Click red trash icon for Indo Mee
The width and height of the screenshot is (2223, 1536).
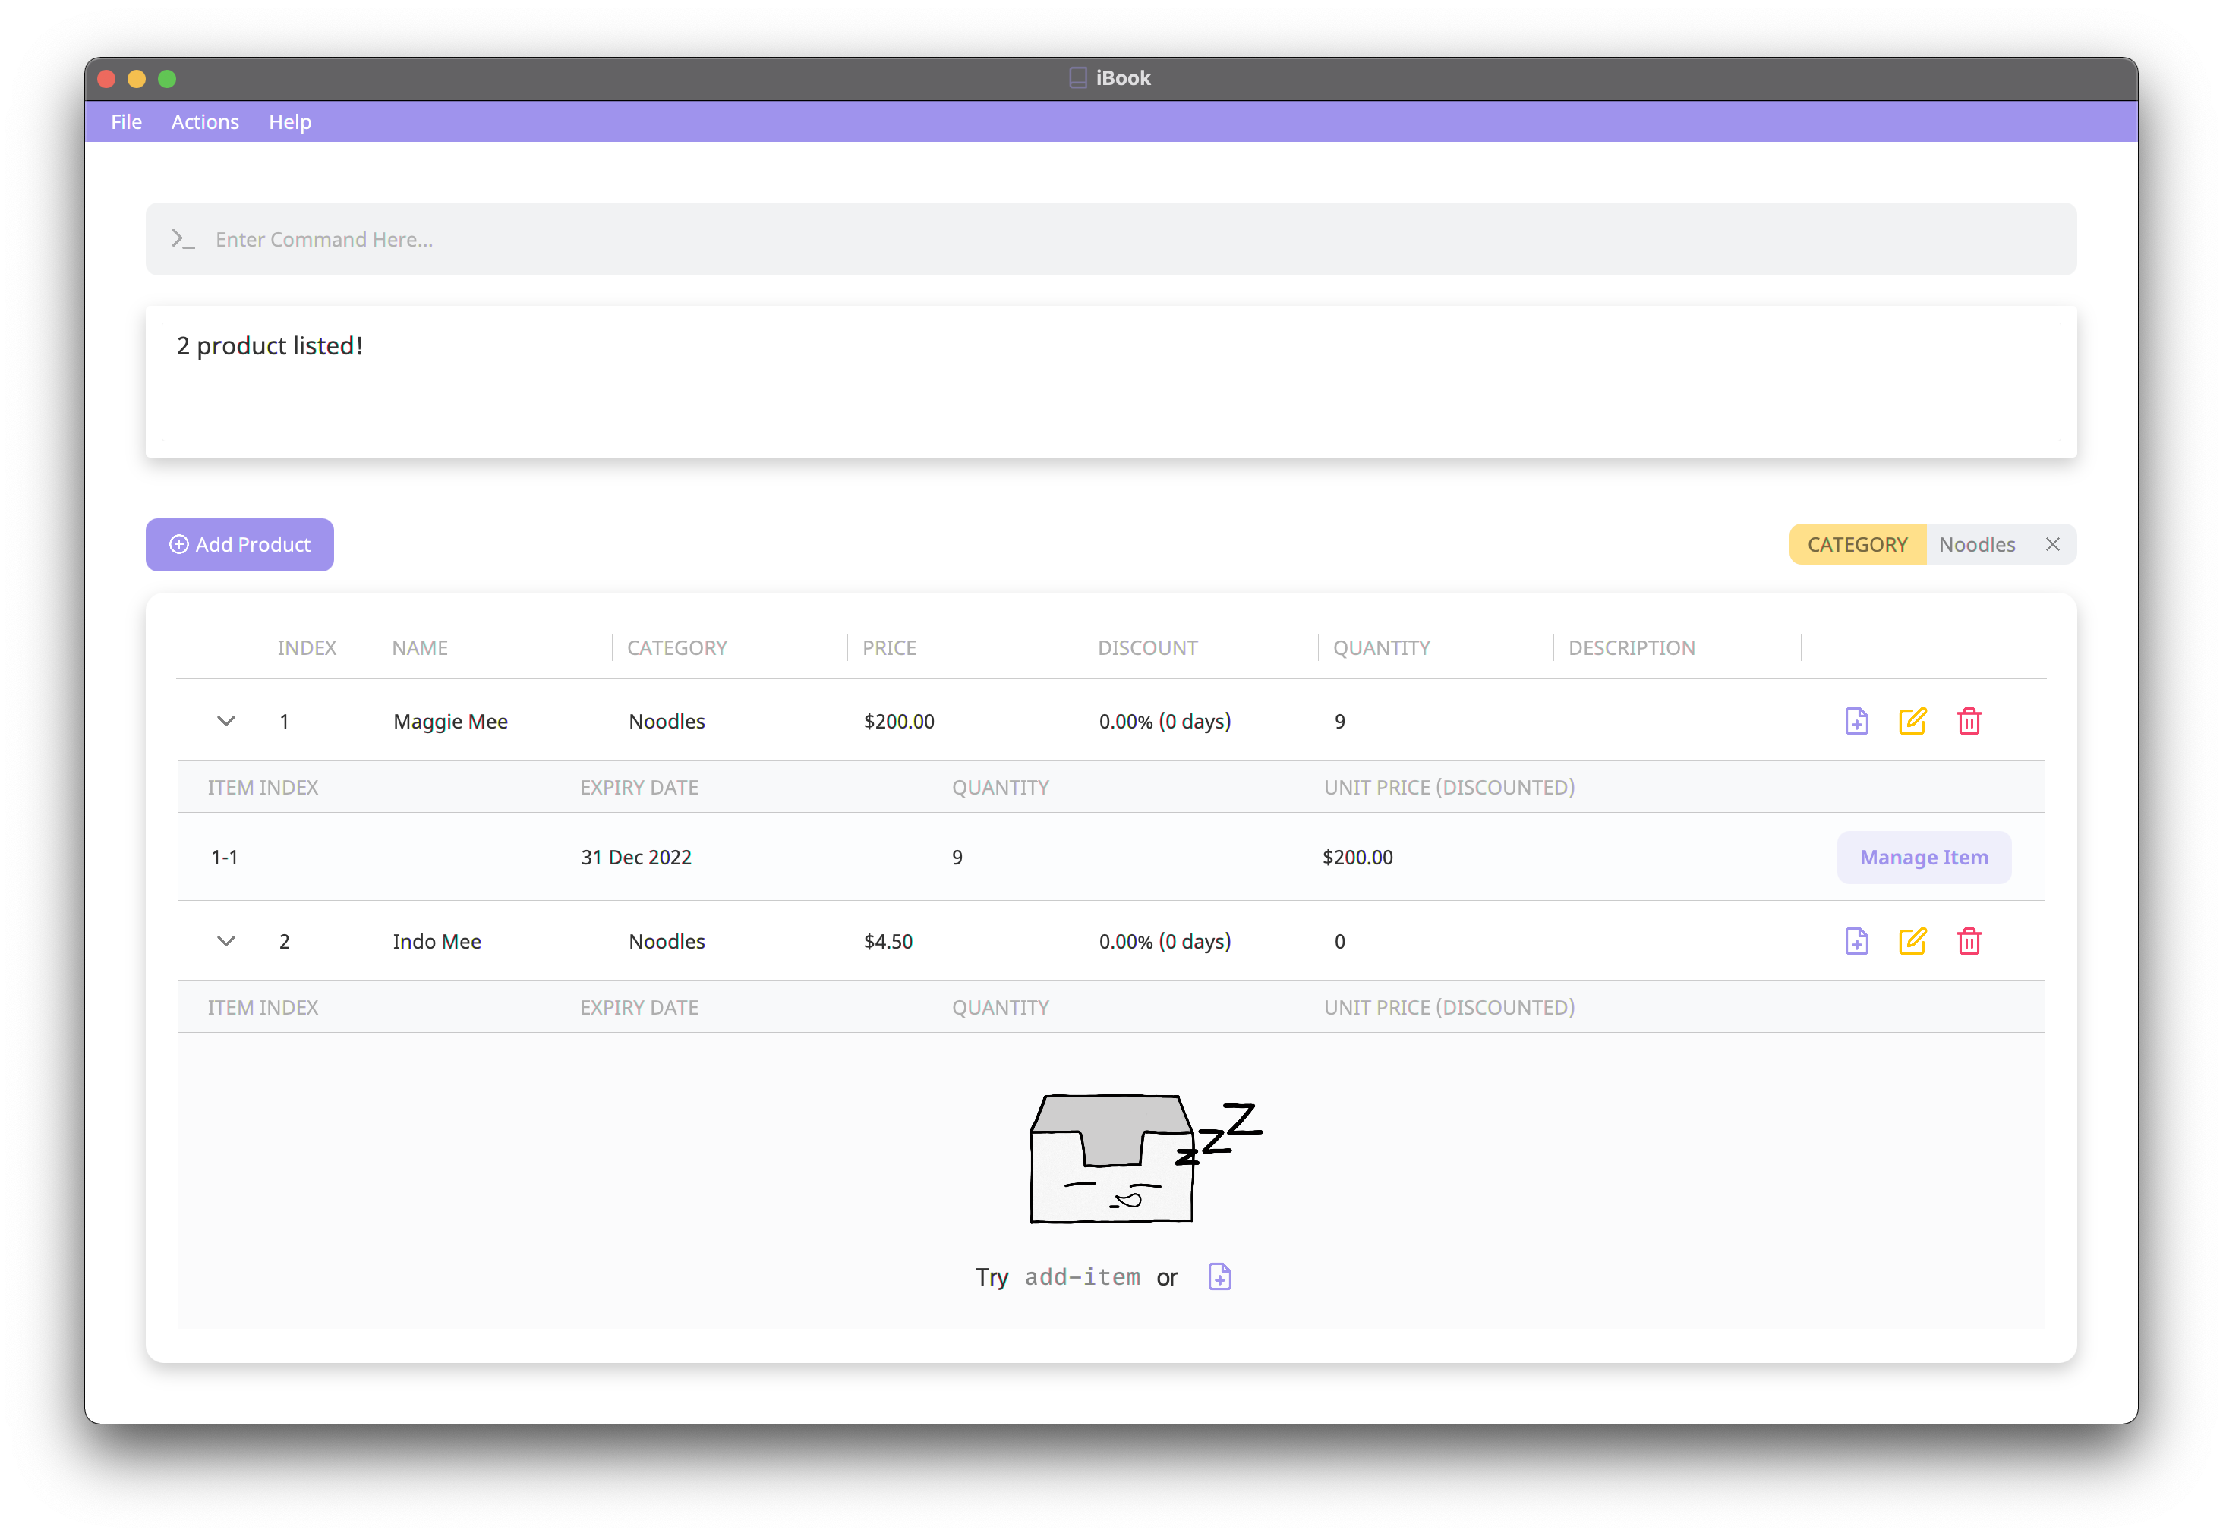[x=1969, y=941]
